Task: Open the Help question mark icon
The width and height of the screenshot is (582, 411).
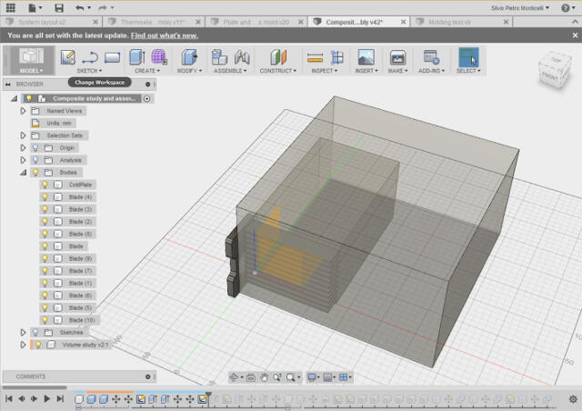Action: (566, 8)
